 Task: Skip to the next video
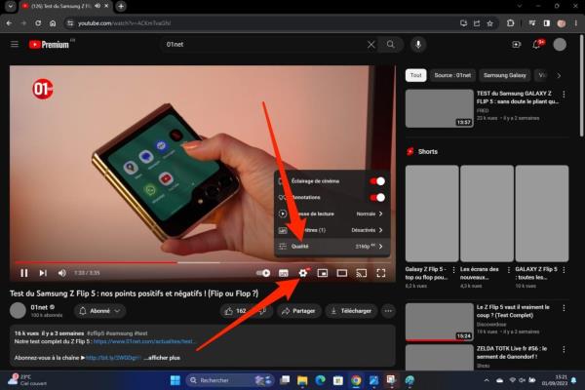(x=43, y=273)
